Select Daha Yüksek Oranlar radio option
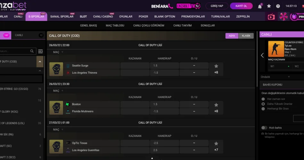Viewport: 304px width, 160px height. point(263,104)
